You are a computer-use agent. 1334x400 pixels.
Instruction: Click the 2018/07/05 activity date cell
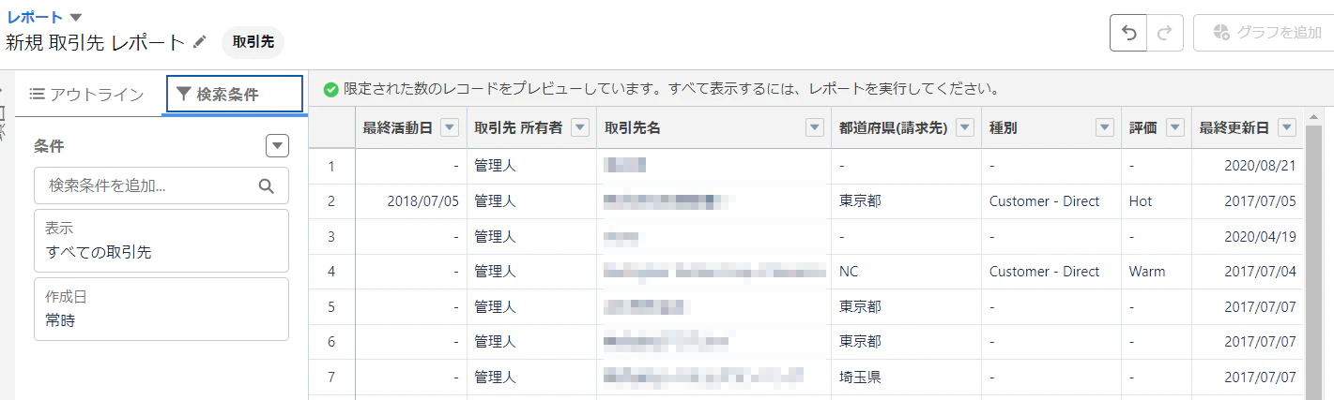point(422,201)
